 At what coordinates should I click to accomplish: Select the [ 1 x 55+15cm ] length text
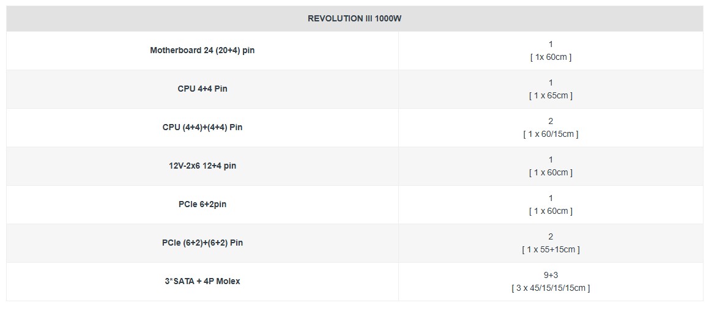tap(551, 250)
